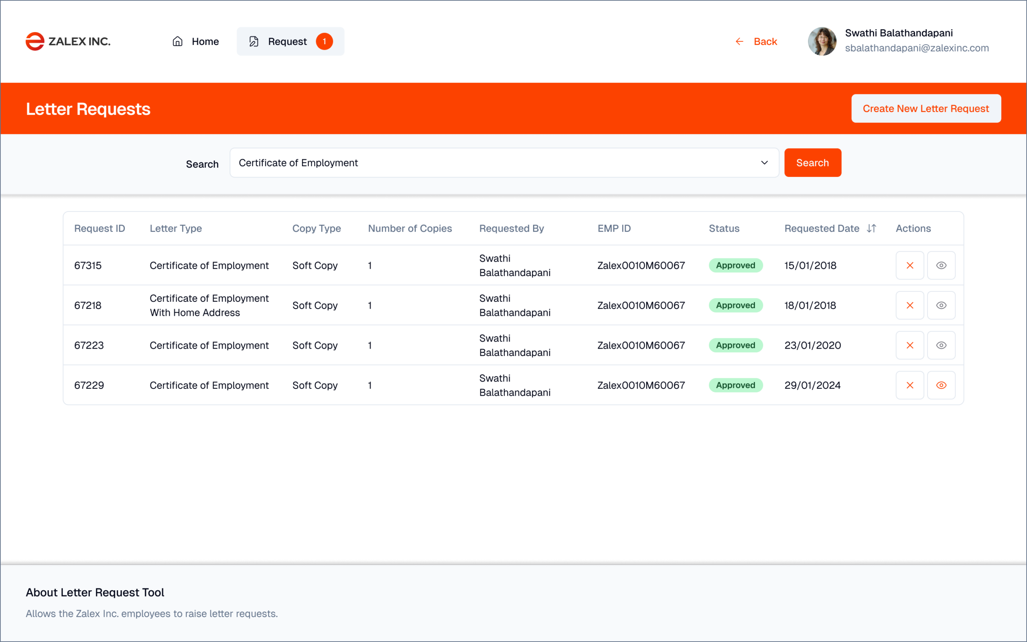Screen dimensions: 1027x642
Task: View request 67315 with the eye icon
Action: coord(941,265)
